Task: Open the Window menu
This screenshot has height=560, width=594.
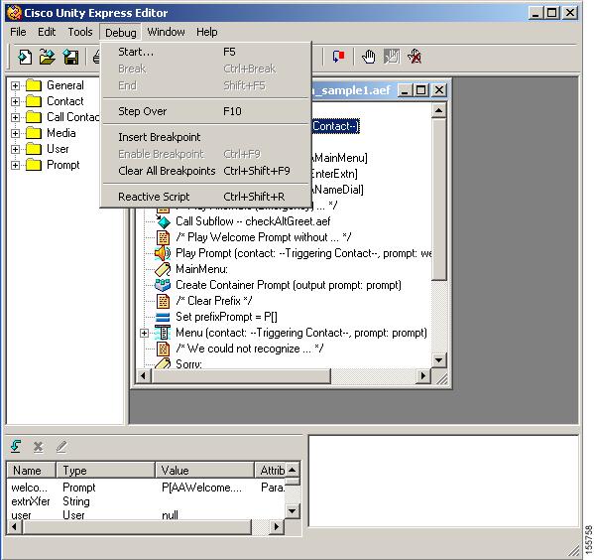Action: click(166, 32)
